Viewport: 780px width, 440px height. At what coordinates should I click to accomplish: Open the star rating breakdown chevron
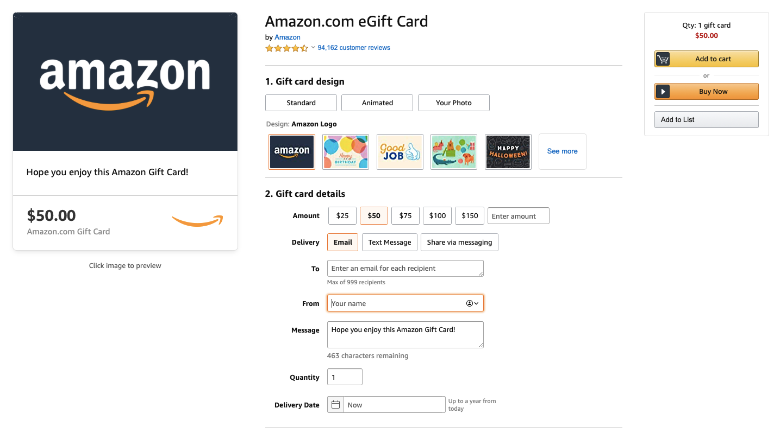(313, 48)
